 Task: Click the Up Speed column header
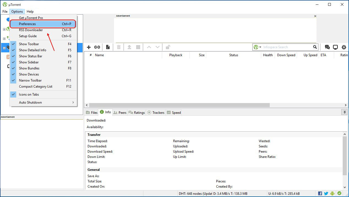308,55
